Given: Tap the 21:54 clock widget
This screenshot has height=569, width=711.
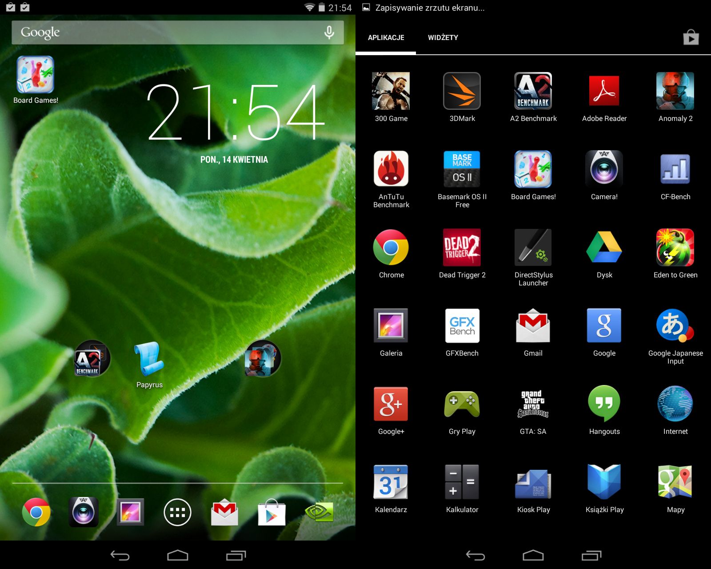Looking at the screenshot, I should point(236,112).
